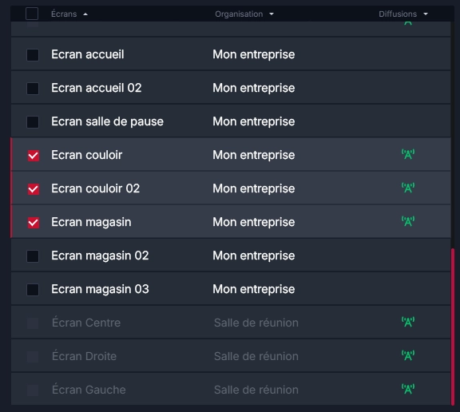Click the broadcast icon for Ecran magasin
460x412 pixels.
(408, 221)
